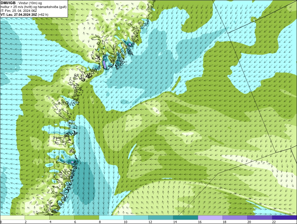Click the scale label '8'
This screenshot has height=224, width=297.
tap(100, 222)
